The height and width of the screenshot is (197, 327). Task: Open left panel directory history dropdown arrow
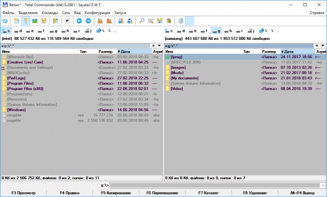point(159,46)
